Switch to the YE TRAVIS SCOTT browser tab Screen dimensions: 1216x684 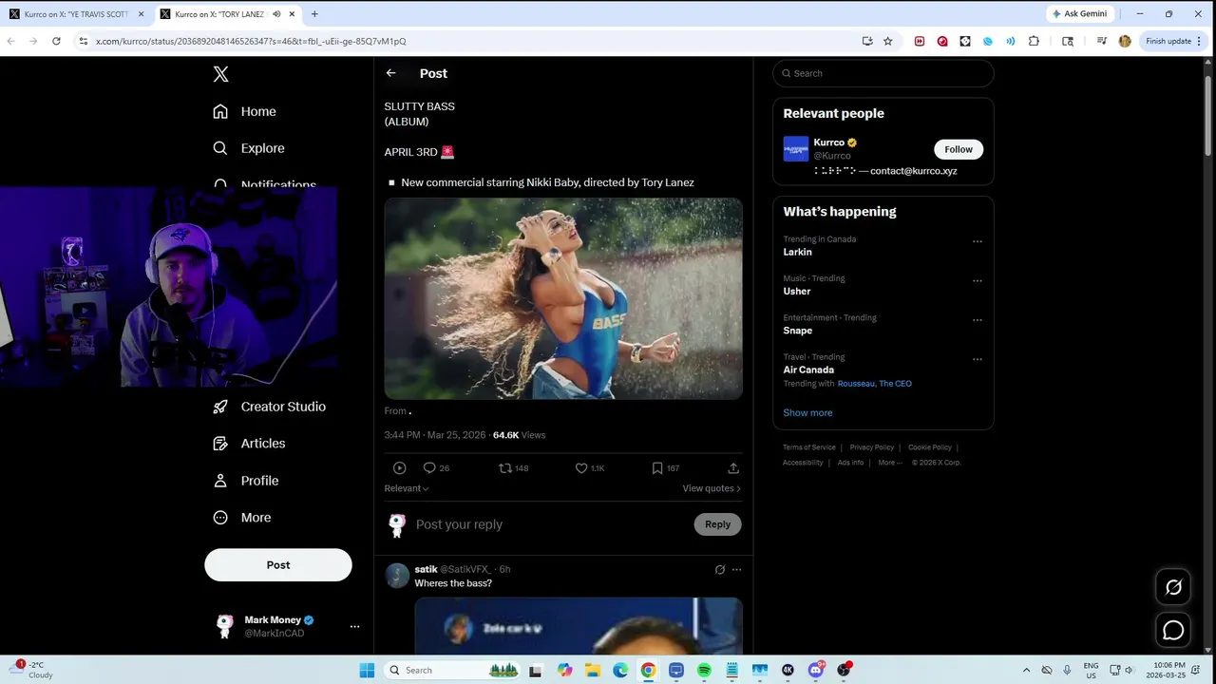pyautogui.click(x=76, y=14)
